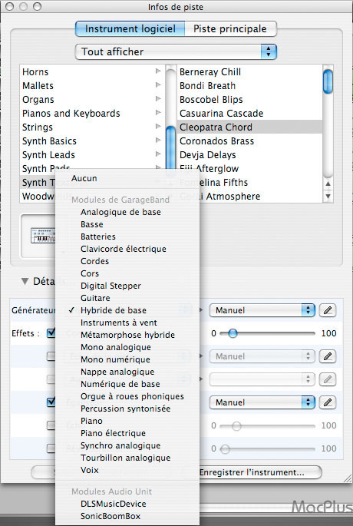Click the pencil icon beside the disabled Manuel dropdown

pos(327,356)
